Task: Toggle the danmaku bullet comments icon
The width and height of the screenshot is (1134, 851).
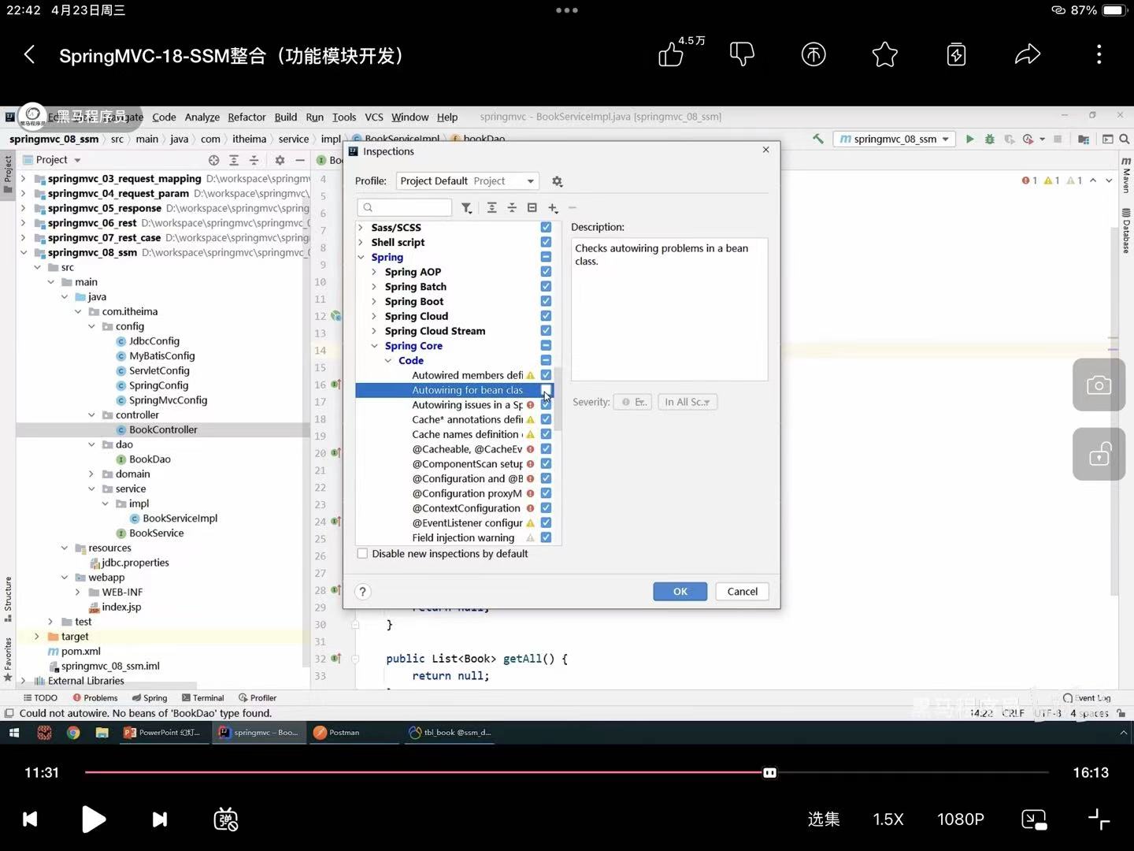Action: [226, 819]
